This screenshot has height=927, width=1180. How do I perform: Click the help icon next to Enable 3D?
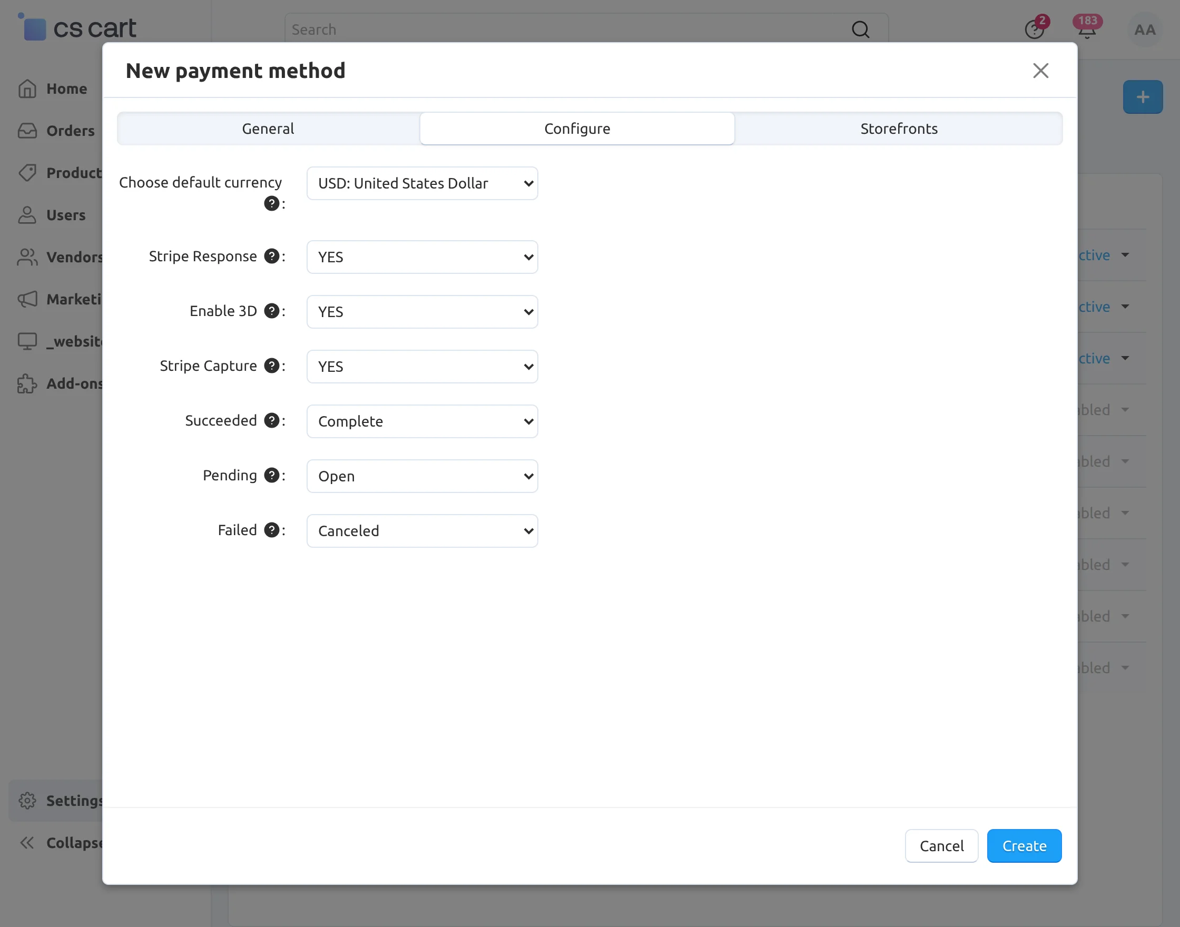[271, 311]
